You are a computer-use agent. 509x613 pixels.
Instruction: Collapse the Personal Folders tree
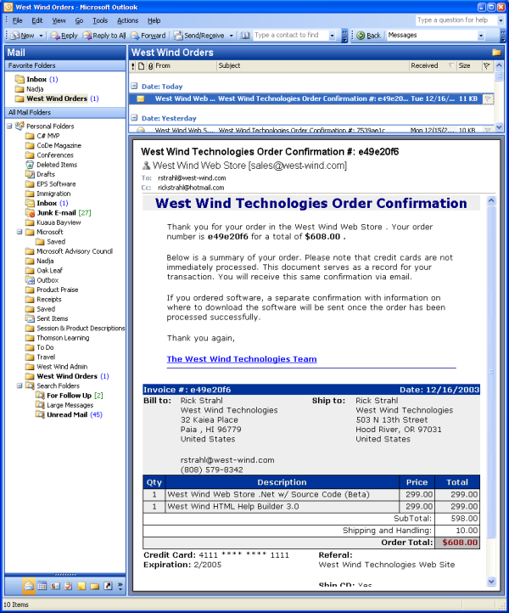[x=9, y=126]
